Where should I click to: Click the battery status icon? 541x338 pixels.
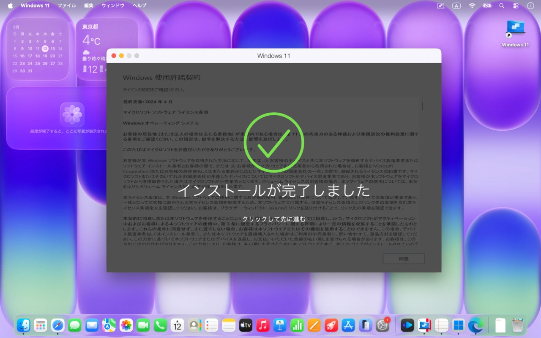coord(487,5)
